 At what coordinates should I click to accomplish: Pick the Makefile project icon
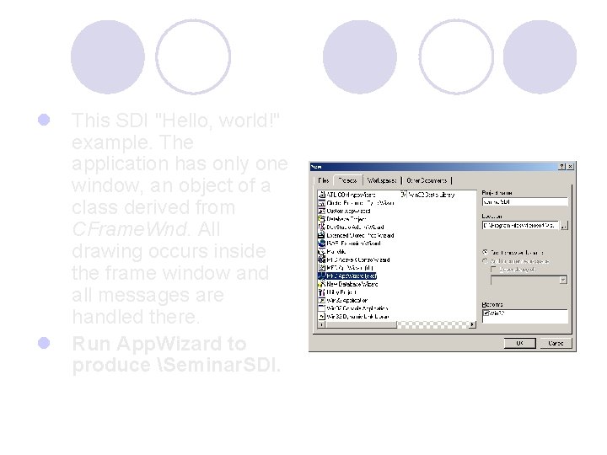click(321, 251)
